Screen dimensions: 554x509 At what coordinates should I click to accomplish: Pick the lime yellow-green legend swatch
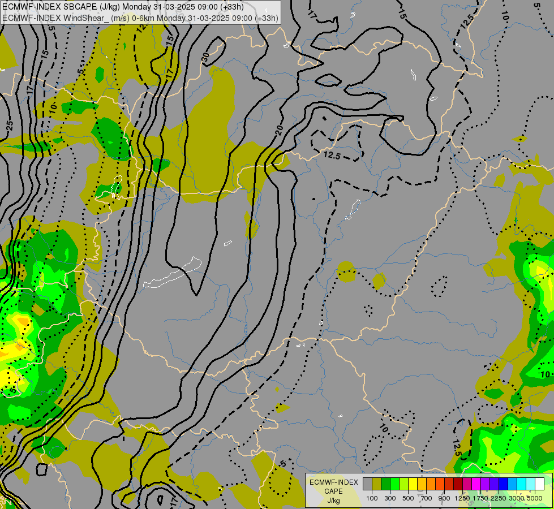[404, 484]
